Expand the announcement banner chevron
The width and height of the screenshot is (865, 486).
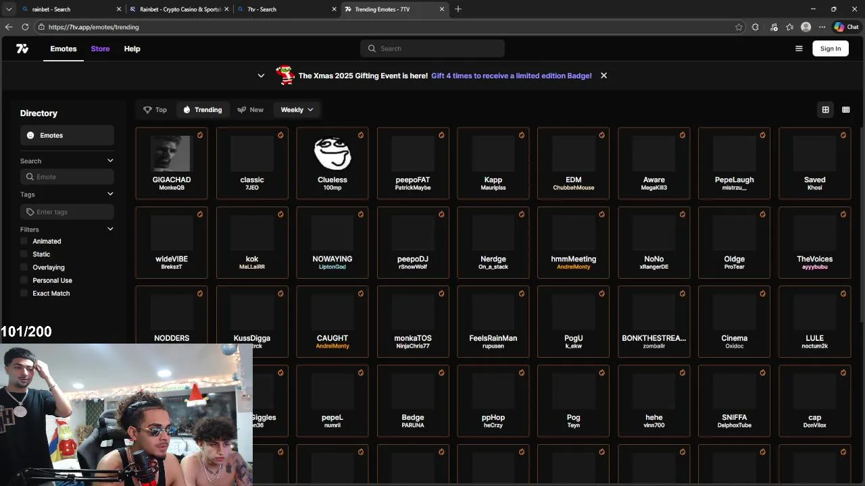(261, 76)
